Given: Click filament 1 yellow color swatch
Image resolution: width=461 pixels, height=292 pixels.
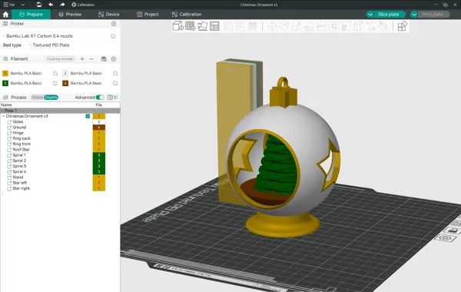Looking at the screenshot, I should pyautogui.click(x=5, y=73).
